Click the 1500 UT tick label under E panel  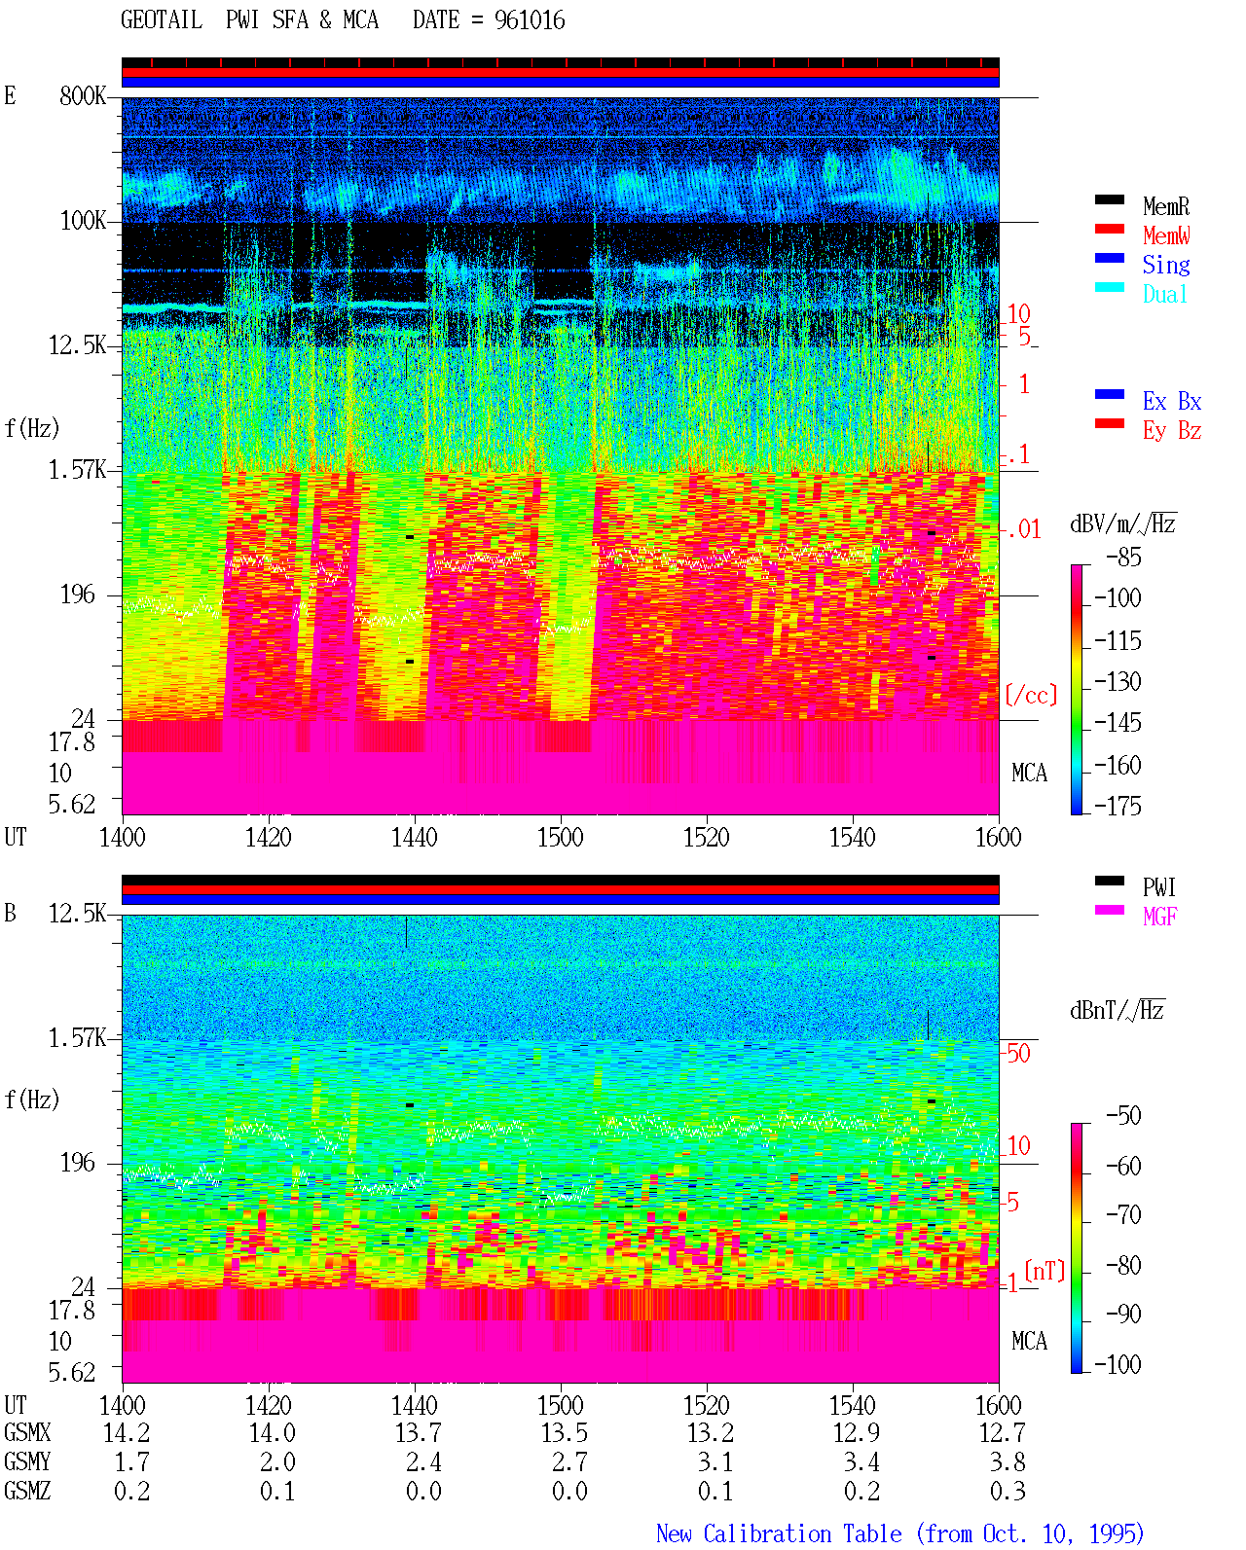[x=561, y=838]
